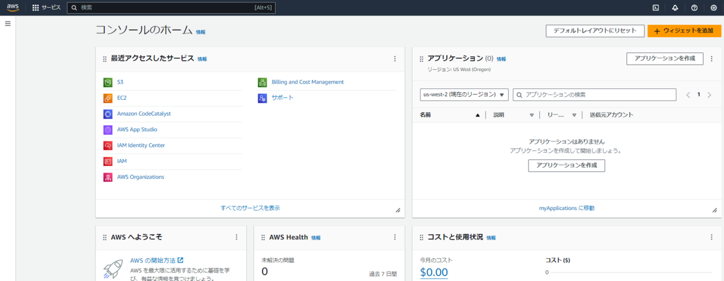Click ウィジェットを追加 button

(684, 31)
